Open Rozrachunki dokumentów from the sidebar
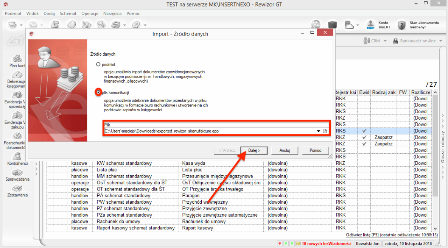 coord(17,140)
